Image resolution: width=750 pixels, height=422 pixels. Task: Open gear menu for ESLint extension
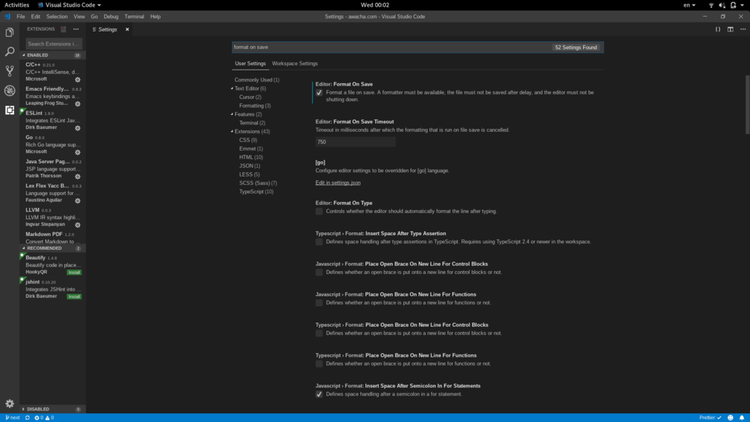(x=78, y=127)
